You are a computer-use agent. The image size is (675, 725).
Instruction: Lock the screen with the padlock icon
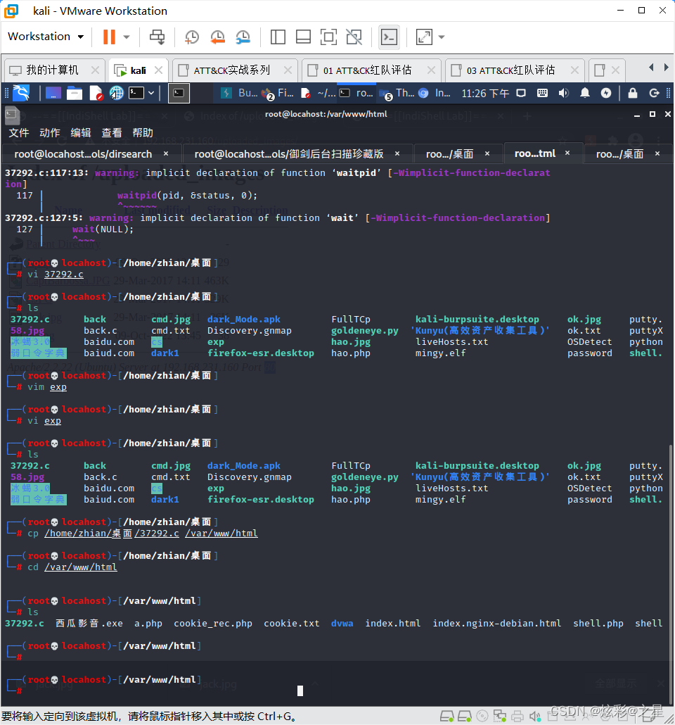click(x=633, y=93)
